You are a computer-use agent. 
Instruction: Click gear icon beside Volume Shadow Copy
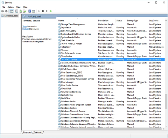pos(59,92)
